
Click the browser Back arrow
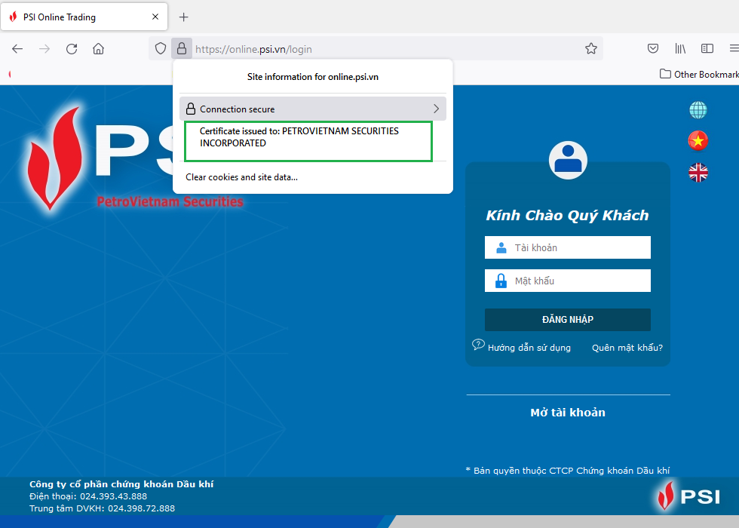(17, 49)
